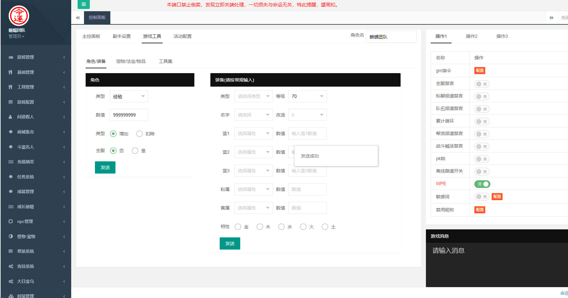Click the 游戏配置 table icon in sidebar
The height and width of the screenshot is (298, 568).
(x=11, y=102)
